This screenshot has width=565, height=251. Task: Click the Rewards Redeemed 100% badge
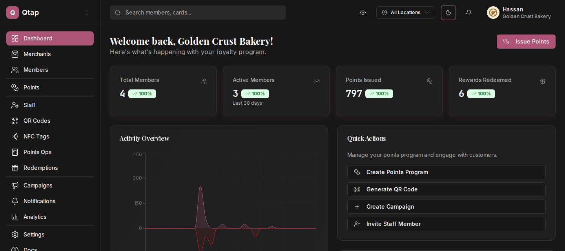pos(481,94)
